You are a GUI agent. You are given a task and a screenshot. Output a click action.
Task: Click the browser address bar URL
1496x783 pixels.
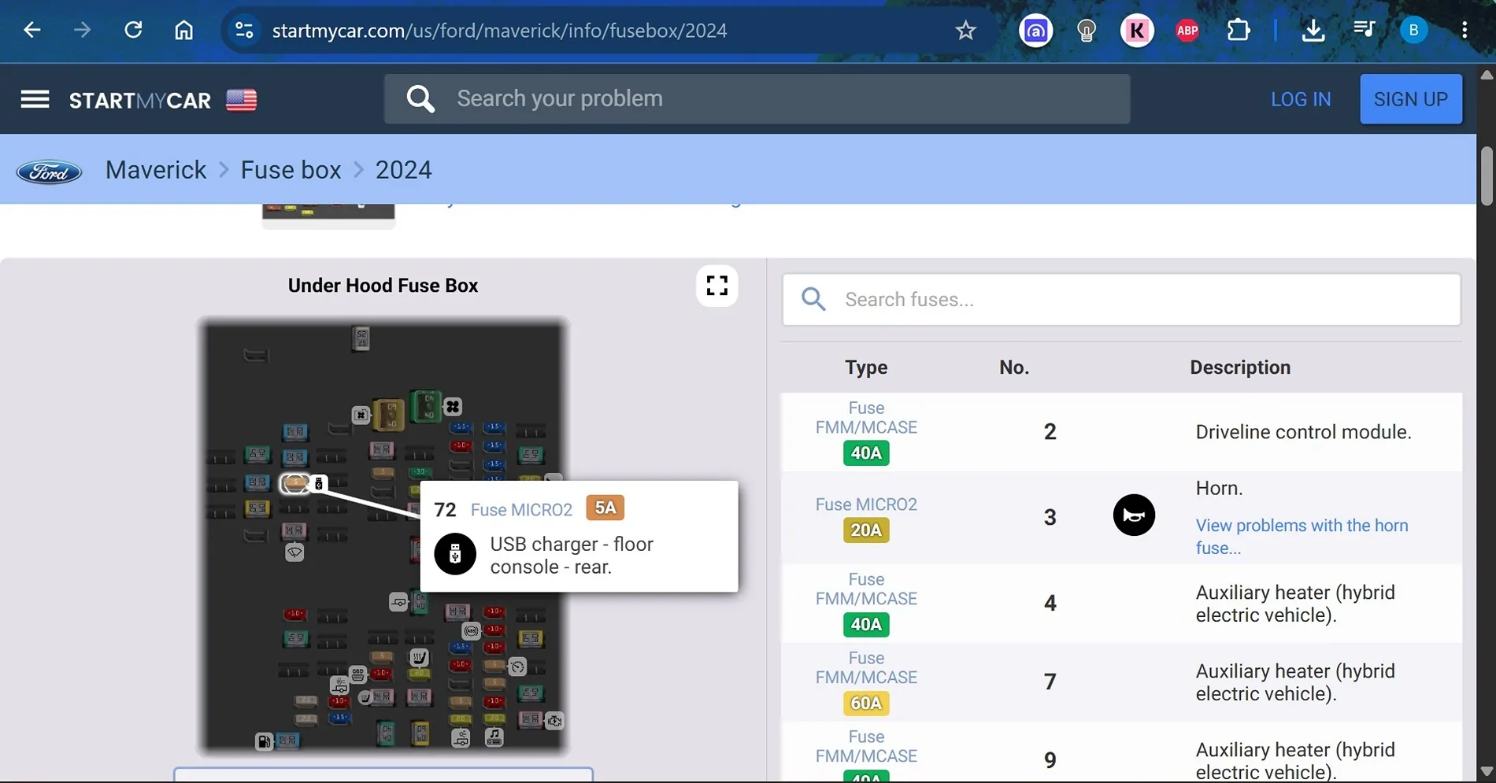[x=499, y=31]
